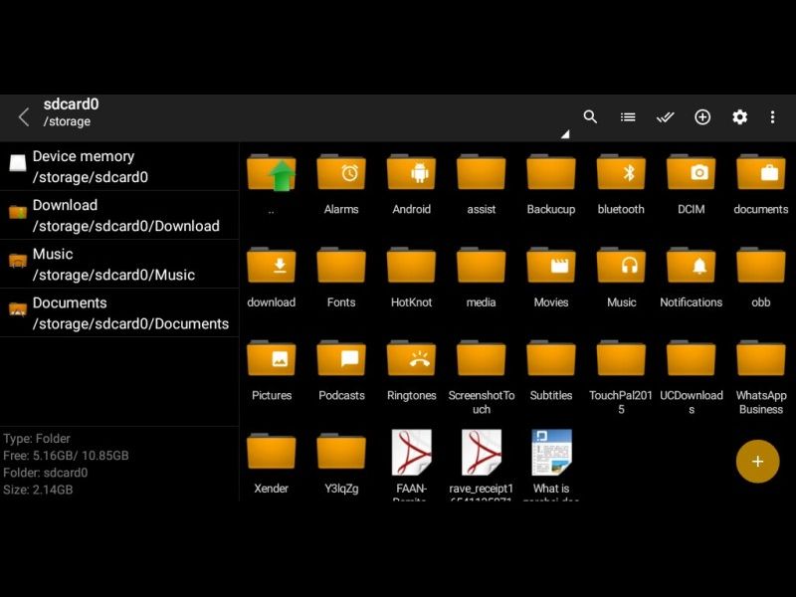
Task: Tap the select all double-check icon
Action: point(665,117)
